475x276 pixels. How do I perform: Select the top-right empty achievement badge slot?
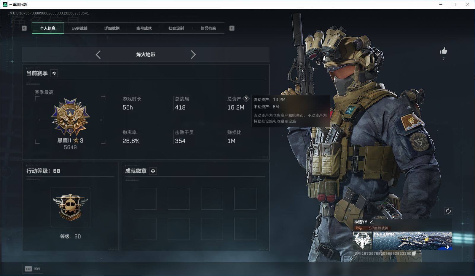[245, 199]
